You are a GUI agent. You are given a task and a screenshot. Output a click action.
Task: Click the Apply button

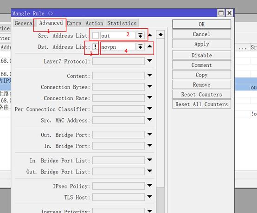[201, 44]
